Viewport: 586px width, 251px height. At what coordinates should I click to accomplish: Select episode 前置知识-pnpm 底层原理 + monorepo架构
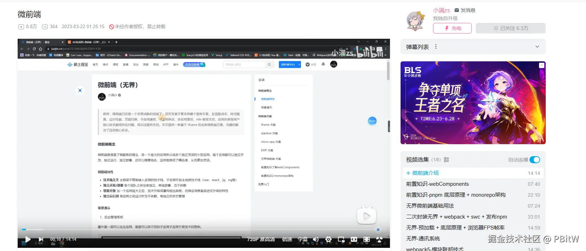473,195
